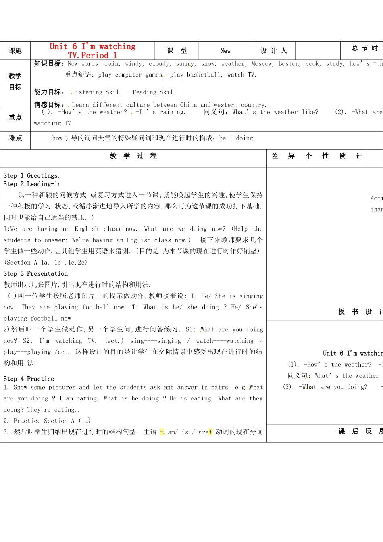
Task: Click the '重点' row label
Action: (15, 117)
